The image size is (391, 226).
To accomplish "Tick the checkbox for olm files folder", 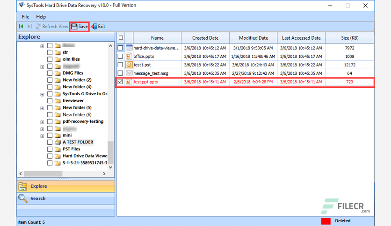I will pos(50,59).
